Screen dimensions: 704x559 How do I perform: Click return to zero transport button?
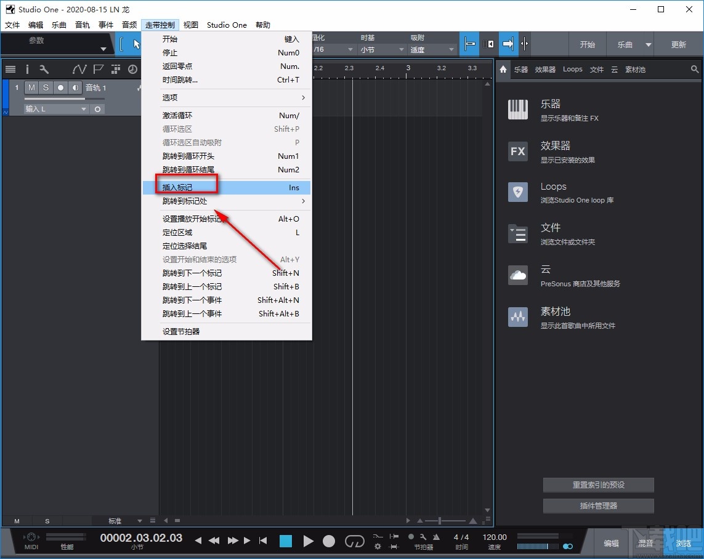(263, 541)
